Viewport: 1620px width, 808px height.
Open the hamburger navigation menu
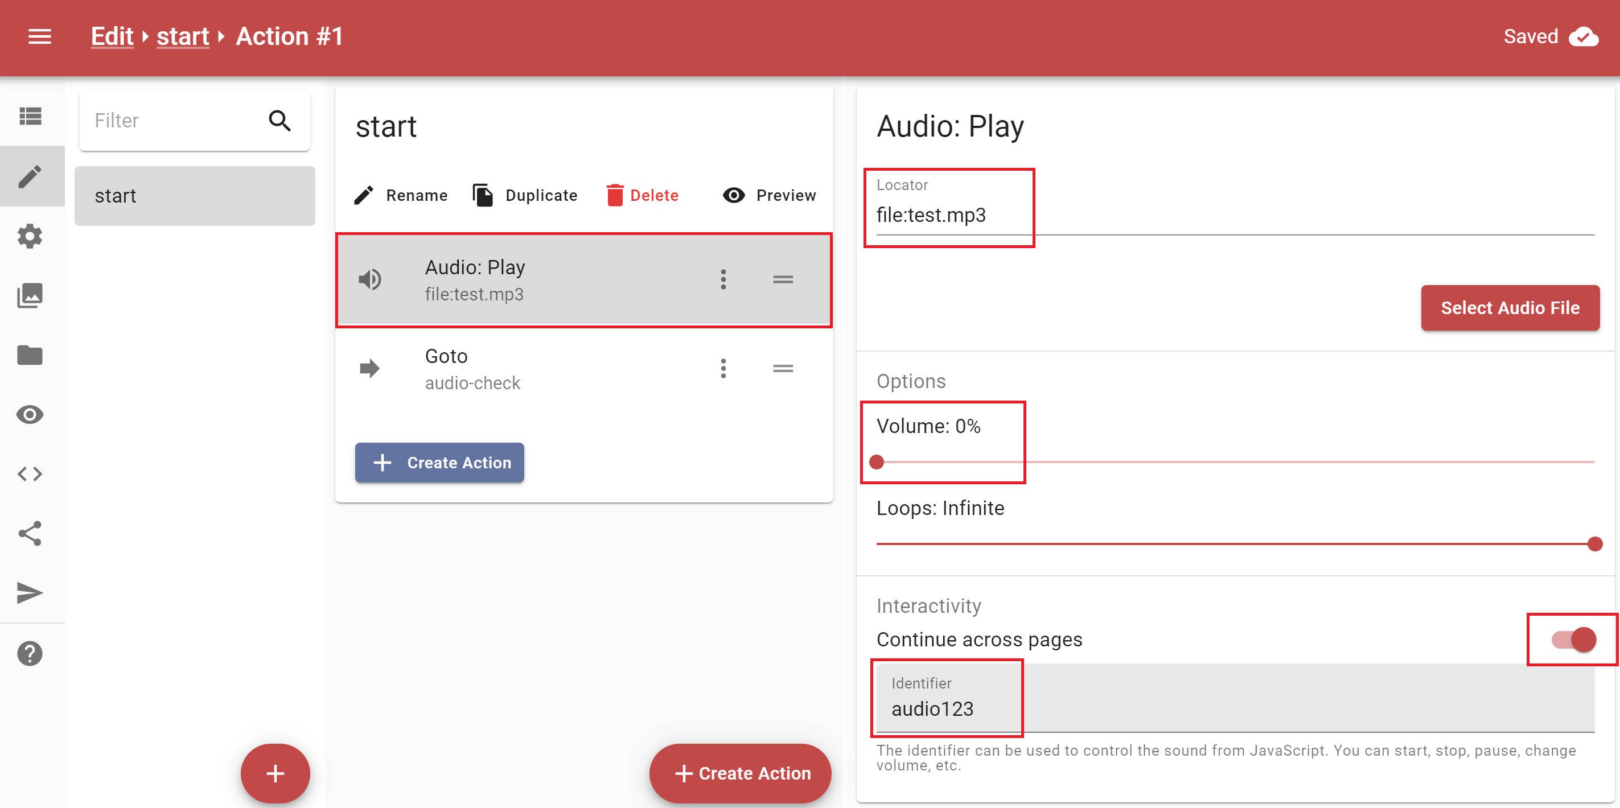pos(40,36)
